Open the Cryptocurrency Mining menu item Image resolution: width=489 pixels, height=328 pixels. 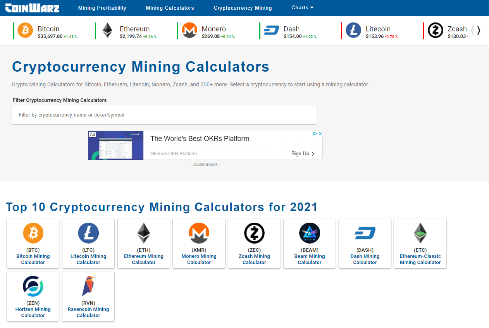coord(243,8)
